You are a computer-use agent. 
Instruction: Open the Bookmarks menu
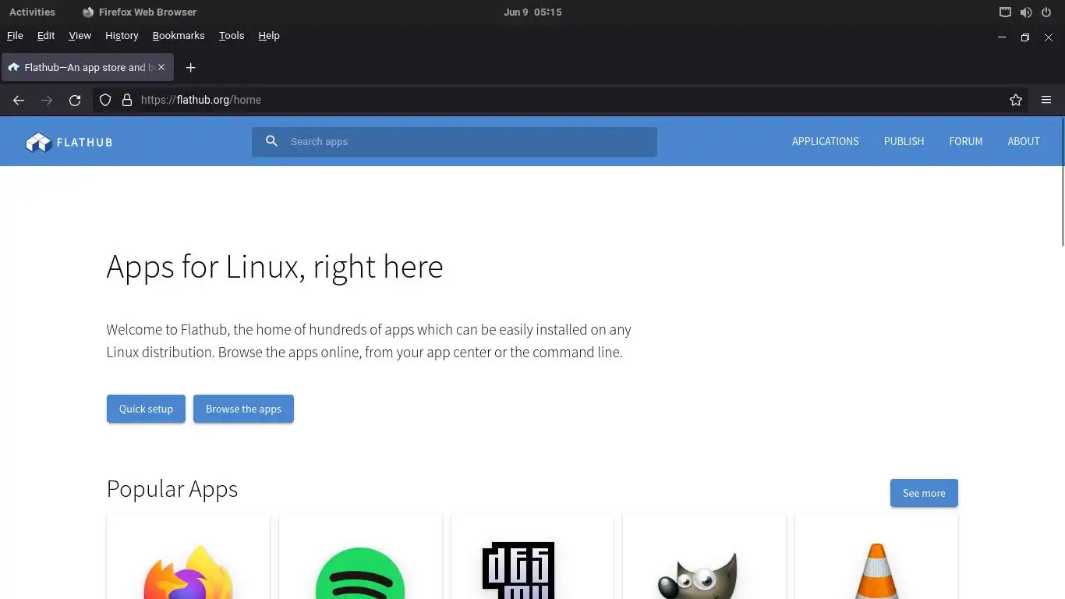(179, 36)
